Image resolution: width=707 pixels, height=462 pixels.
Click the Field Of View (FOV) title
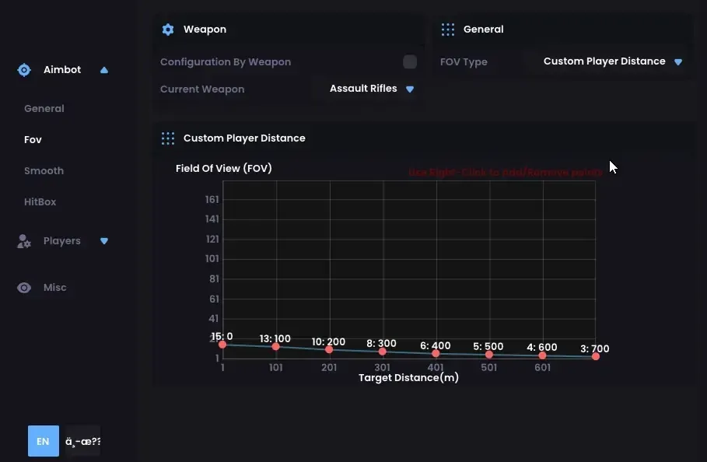click(224, 169)
